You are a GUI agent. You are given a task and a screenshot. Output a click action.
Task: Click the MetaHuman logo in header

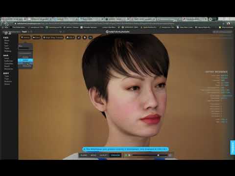(117, 32)
